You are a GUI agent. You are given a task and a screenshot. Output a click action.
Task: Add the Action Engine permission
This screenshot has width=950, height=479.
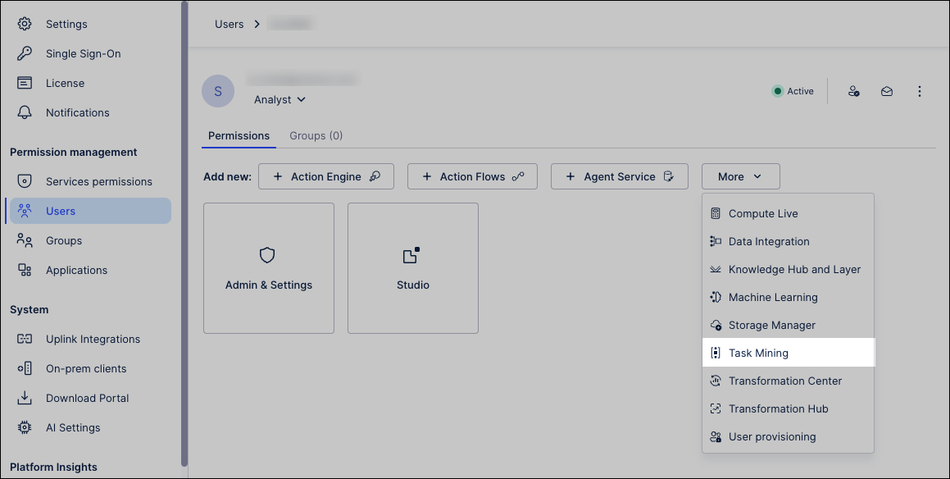click(325, 176)
